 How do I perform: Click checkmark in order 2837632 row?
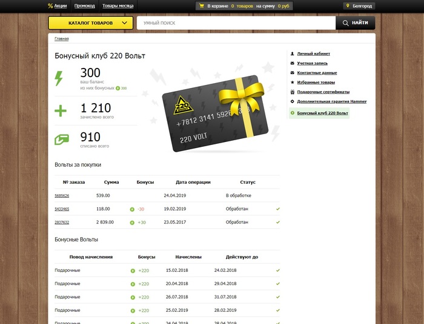point(277,222)
